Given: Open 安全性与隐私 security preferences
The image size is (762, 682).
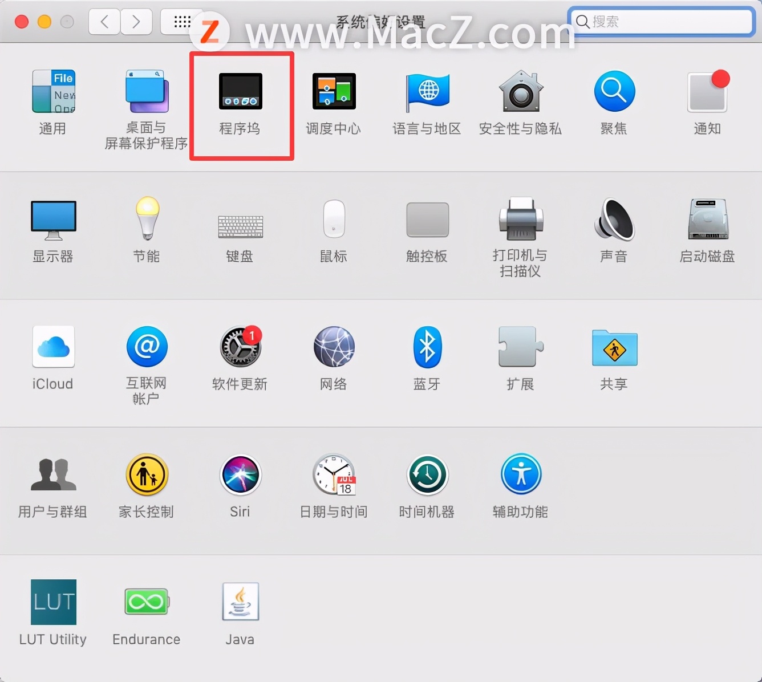Looking at the screenshot, I should click(x=520, y=103).
